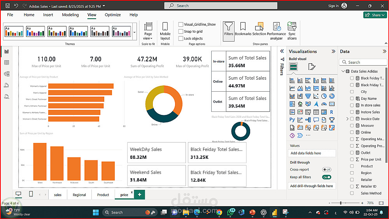Open the Sync slicers pane
Viewport: 389px width, 219px height.
pos(292,31)
